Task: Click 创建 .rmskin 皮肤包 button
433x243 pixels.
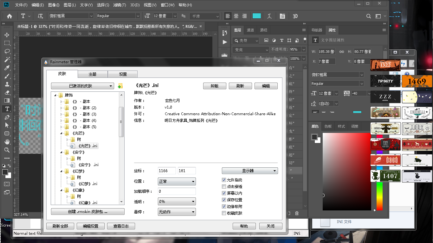Action: (88, 212)
